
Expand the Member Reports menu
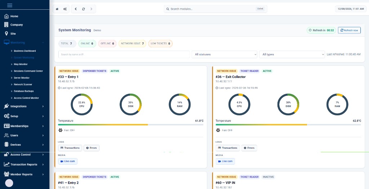coord(43,174)
